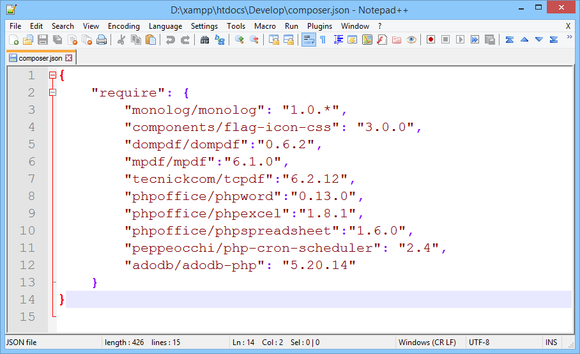Viewport: 580px width, 354px height.
Task: Open the Search menu
Action: click(63, 26)
